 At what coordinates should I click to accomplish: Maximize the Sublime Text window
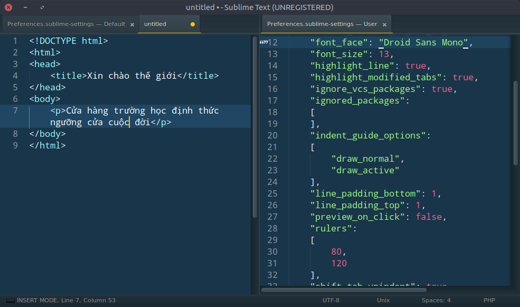(42, 7)
